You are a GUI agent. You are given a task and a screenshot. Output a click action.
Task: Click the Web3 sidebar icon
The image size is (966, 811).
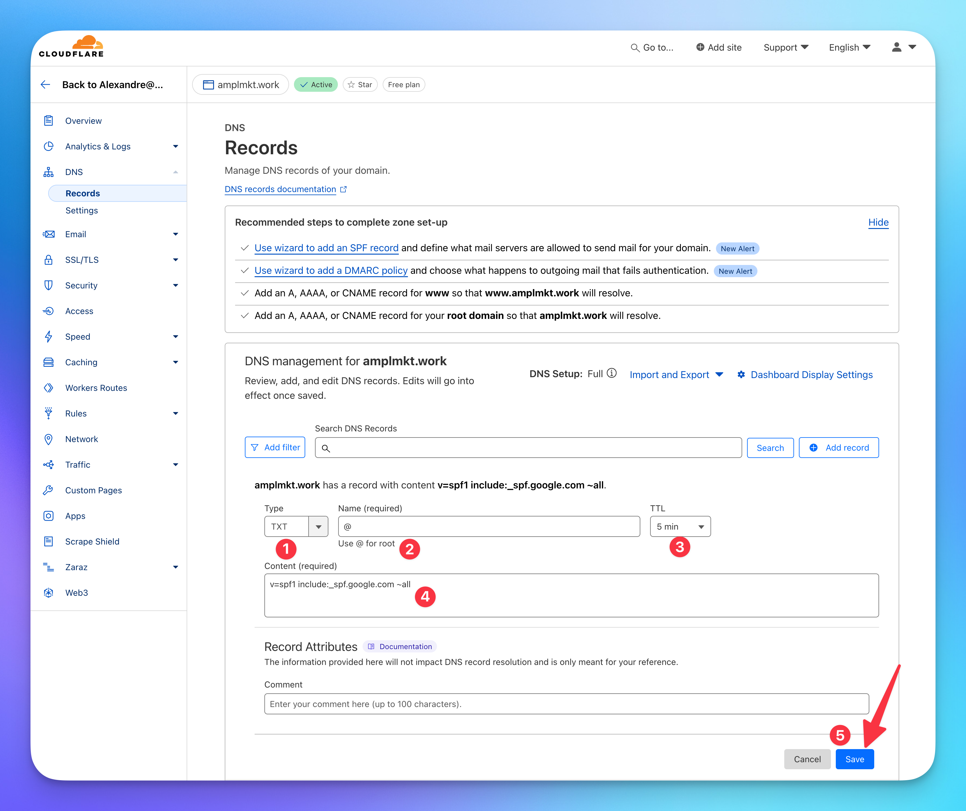[48, 592]
